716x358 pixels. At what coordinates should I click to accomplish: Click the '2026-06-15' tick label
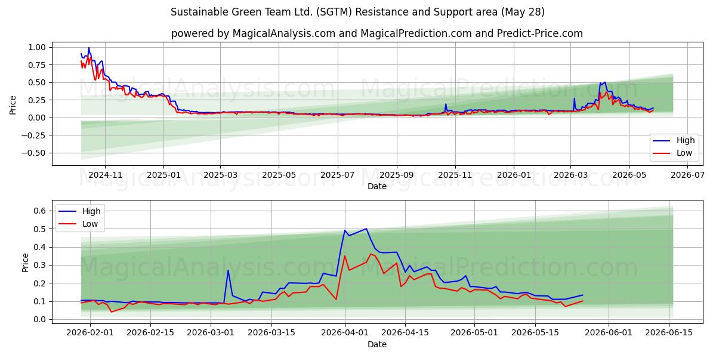(669, 333)
